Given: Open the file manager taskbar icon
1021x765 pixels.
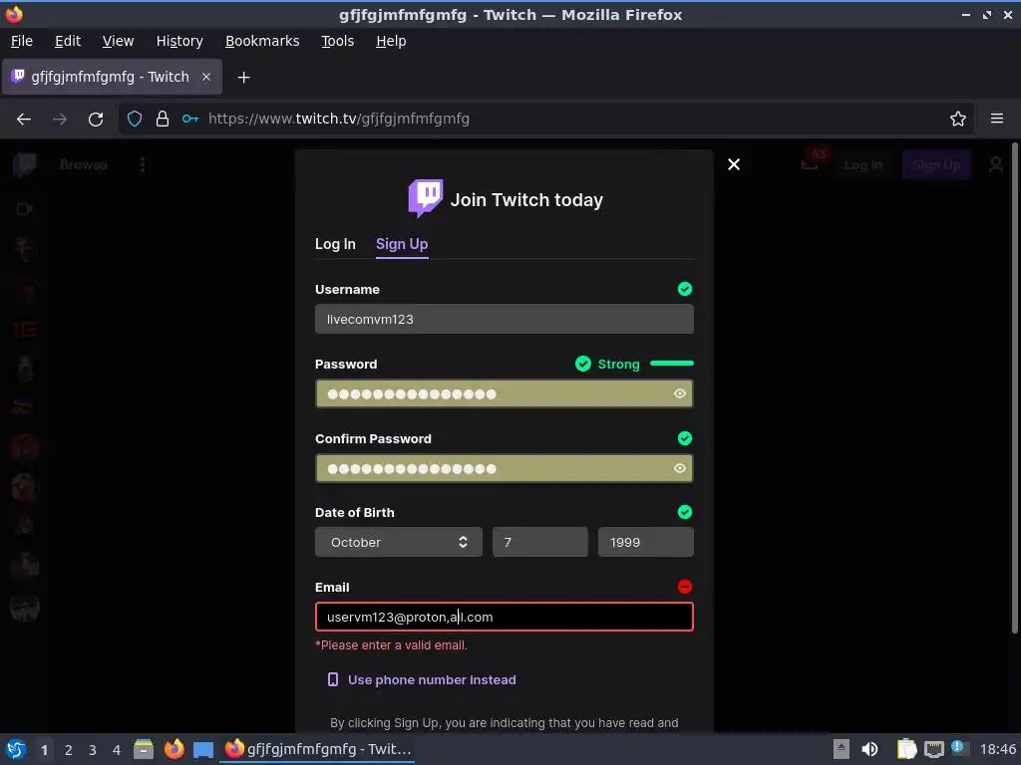Looking at the screenshot, I should point(144,749).
